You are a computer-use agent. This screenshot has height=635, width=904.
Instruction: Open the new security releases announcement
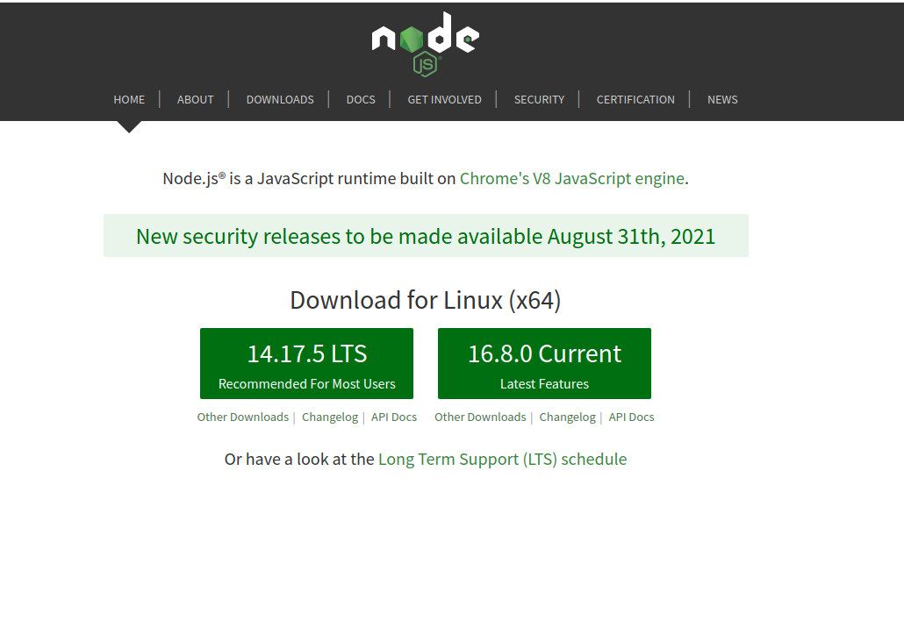click(x=426, y=236)
